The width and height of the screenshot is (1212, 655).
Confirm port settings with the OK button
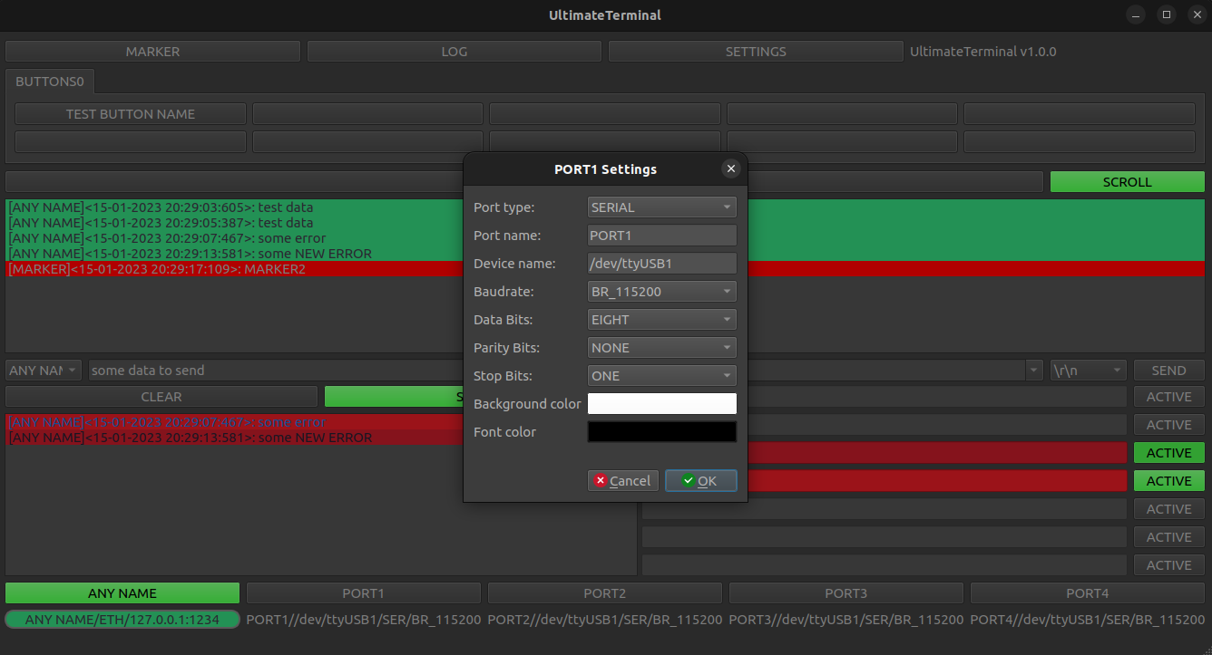700,480
